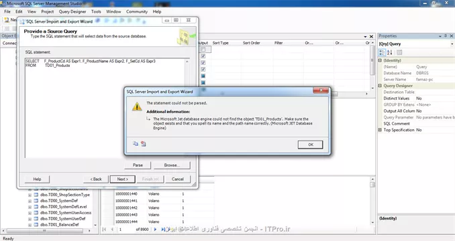Viewport: 455px width, 241px height.
Task: Click the Sort Order column header
Action: coord(251,43)
